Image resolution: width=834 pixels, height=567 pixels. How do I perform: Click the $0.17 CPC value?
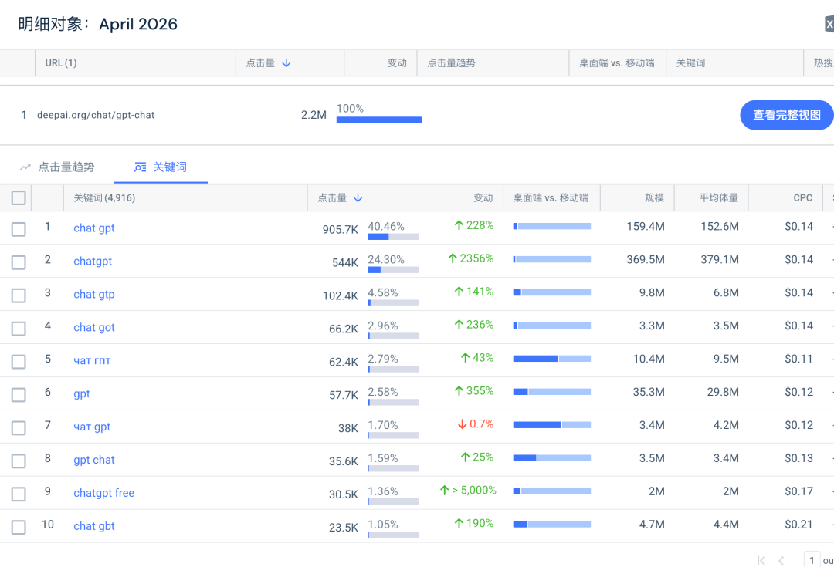pyautogui.click(x=799, y=491)
